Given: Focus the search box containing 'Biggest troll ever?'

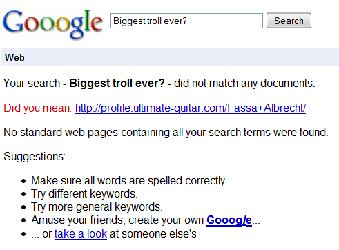Looking at the screenshot, I should click(186, 21).
